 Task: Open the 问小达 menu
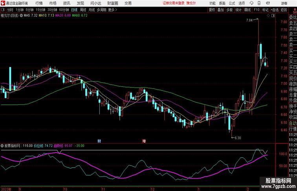tap(96, 3)
